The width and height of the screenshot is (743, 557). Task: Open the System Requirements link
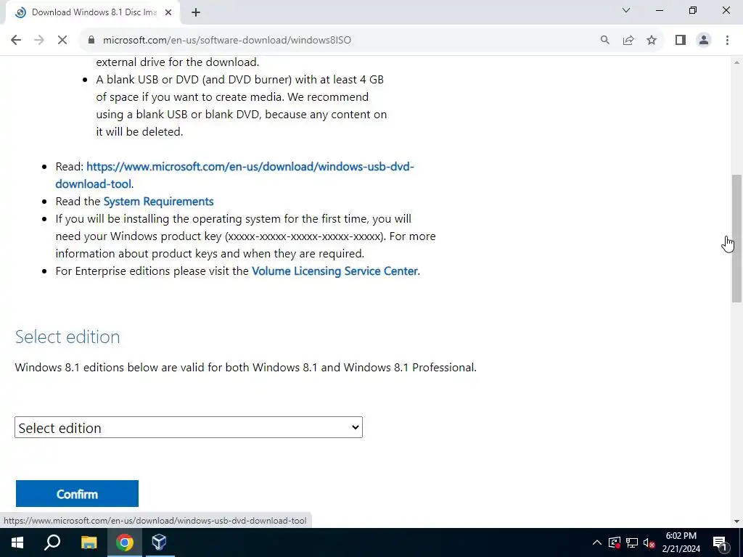pos(158,202)
